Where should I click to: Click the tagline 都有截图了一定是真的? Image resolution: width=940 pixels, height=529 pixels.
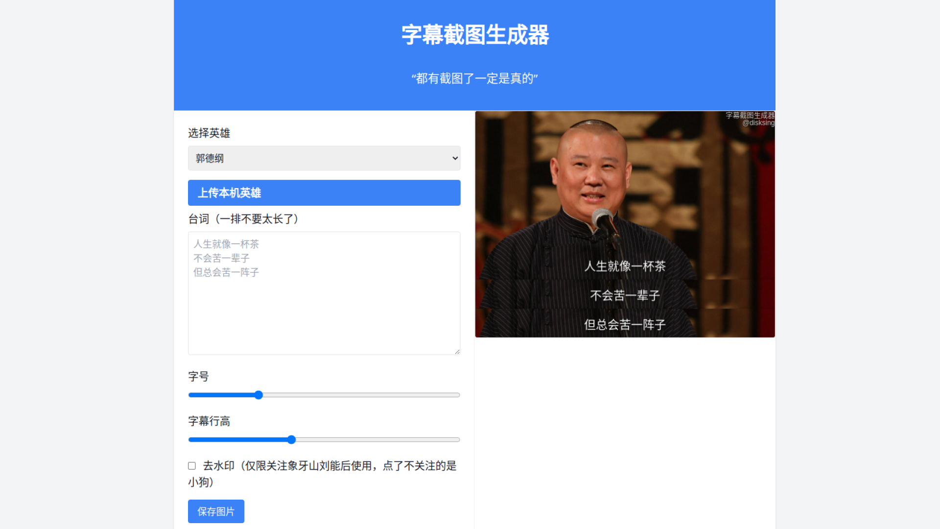(x=474, y=78)
